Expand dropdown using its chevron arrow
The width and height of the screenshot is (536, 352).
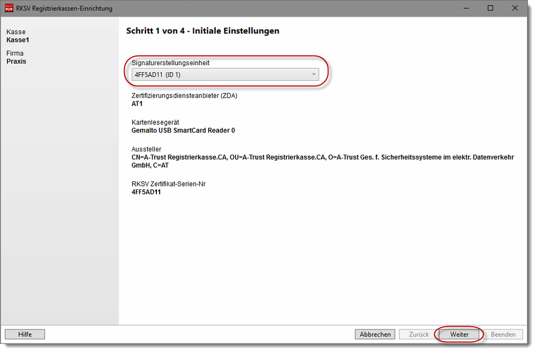pos(314,75)
